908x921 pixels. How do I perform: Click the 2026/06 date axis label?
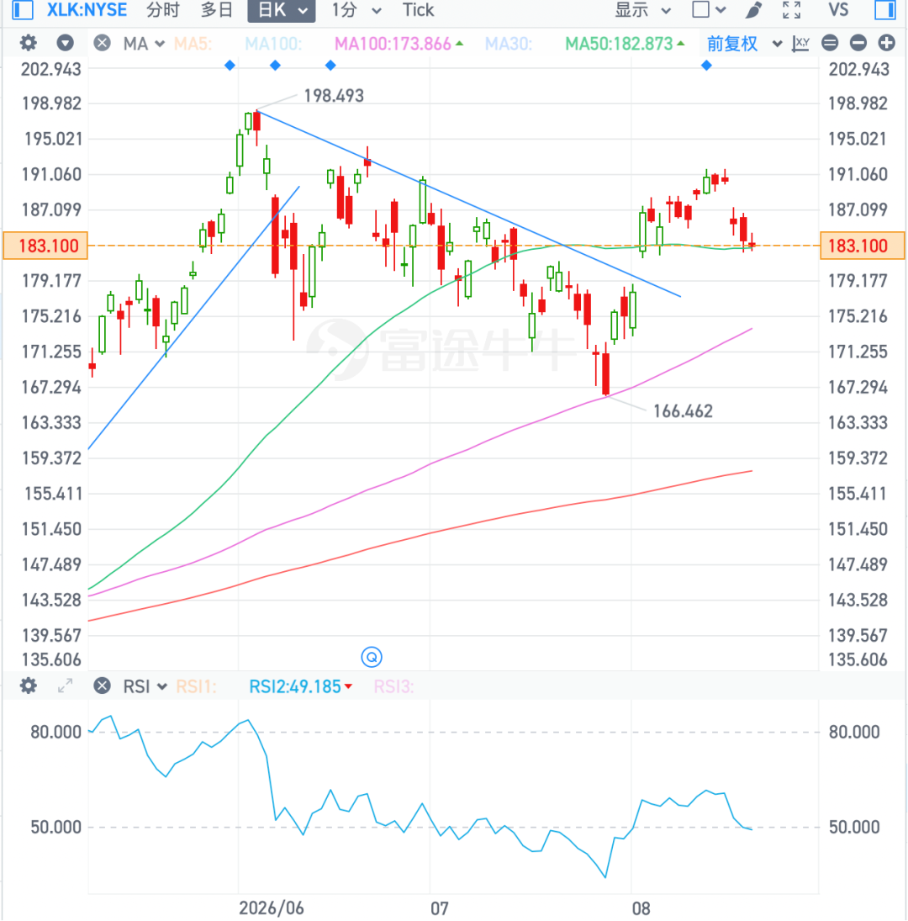(x=272, y=908)
